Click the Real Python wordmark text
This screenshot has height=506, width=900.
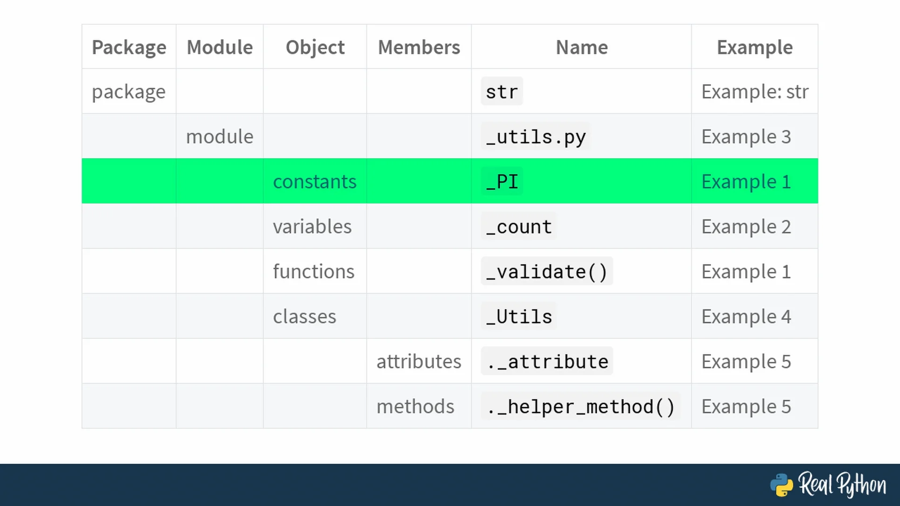(x=842, y=485)
